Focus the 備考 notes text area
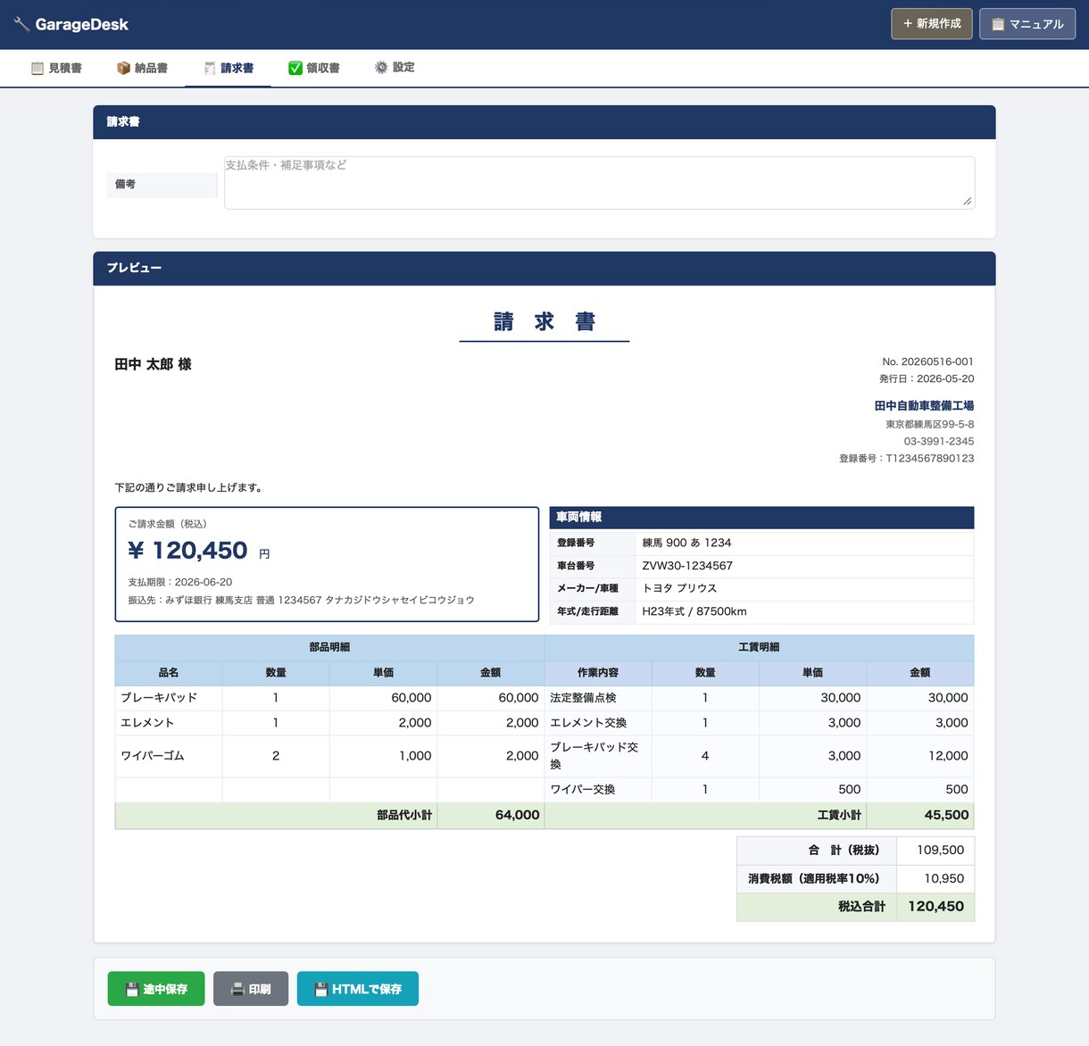 599,183
